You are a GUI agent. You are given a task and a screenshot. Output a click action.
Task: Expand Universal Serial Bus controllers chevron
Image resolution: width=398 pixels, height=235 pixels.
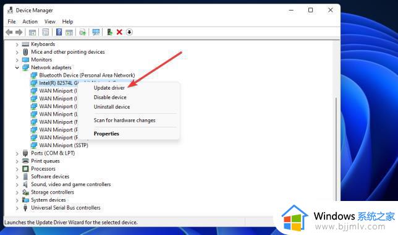click(x=17, y=208)
